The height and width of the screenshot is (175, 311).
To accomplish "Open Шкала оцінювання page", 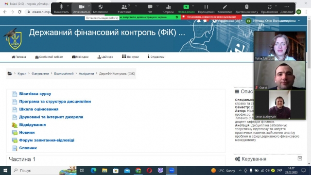I will (x=39, y=109).
